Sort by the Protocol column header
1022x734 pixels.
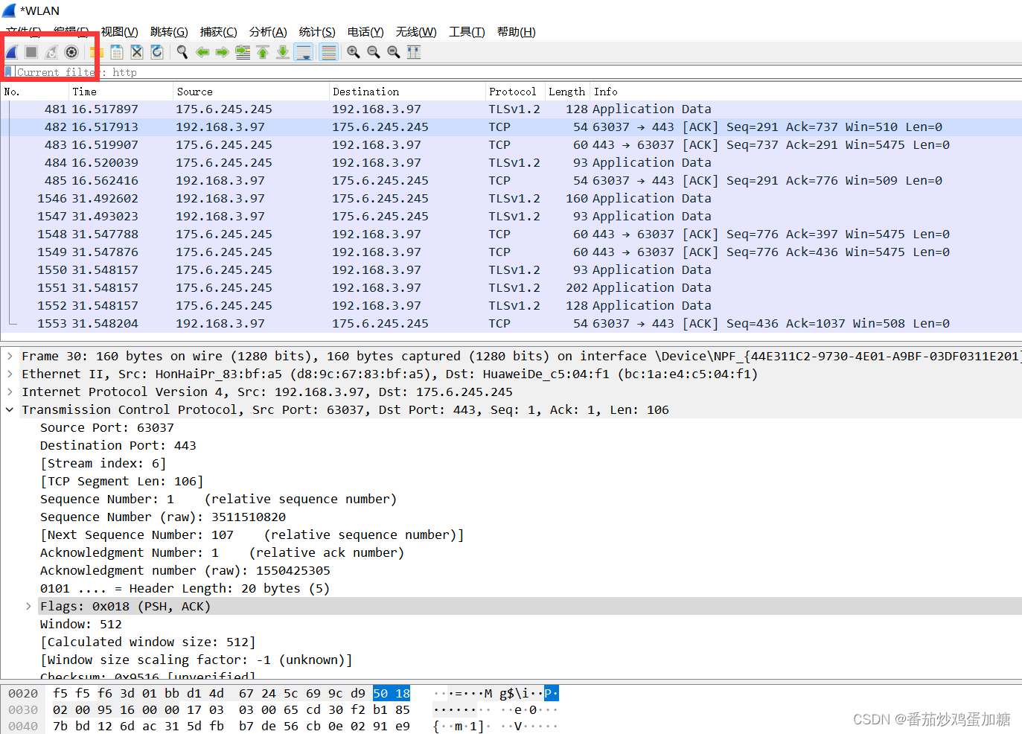[515, 92]
